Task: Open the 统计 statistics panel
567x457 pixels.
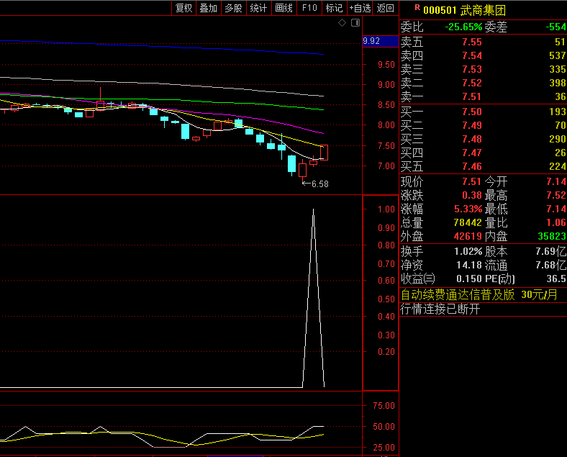Action: (258, 8)
